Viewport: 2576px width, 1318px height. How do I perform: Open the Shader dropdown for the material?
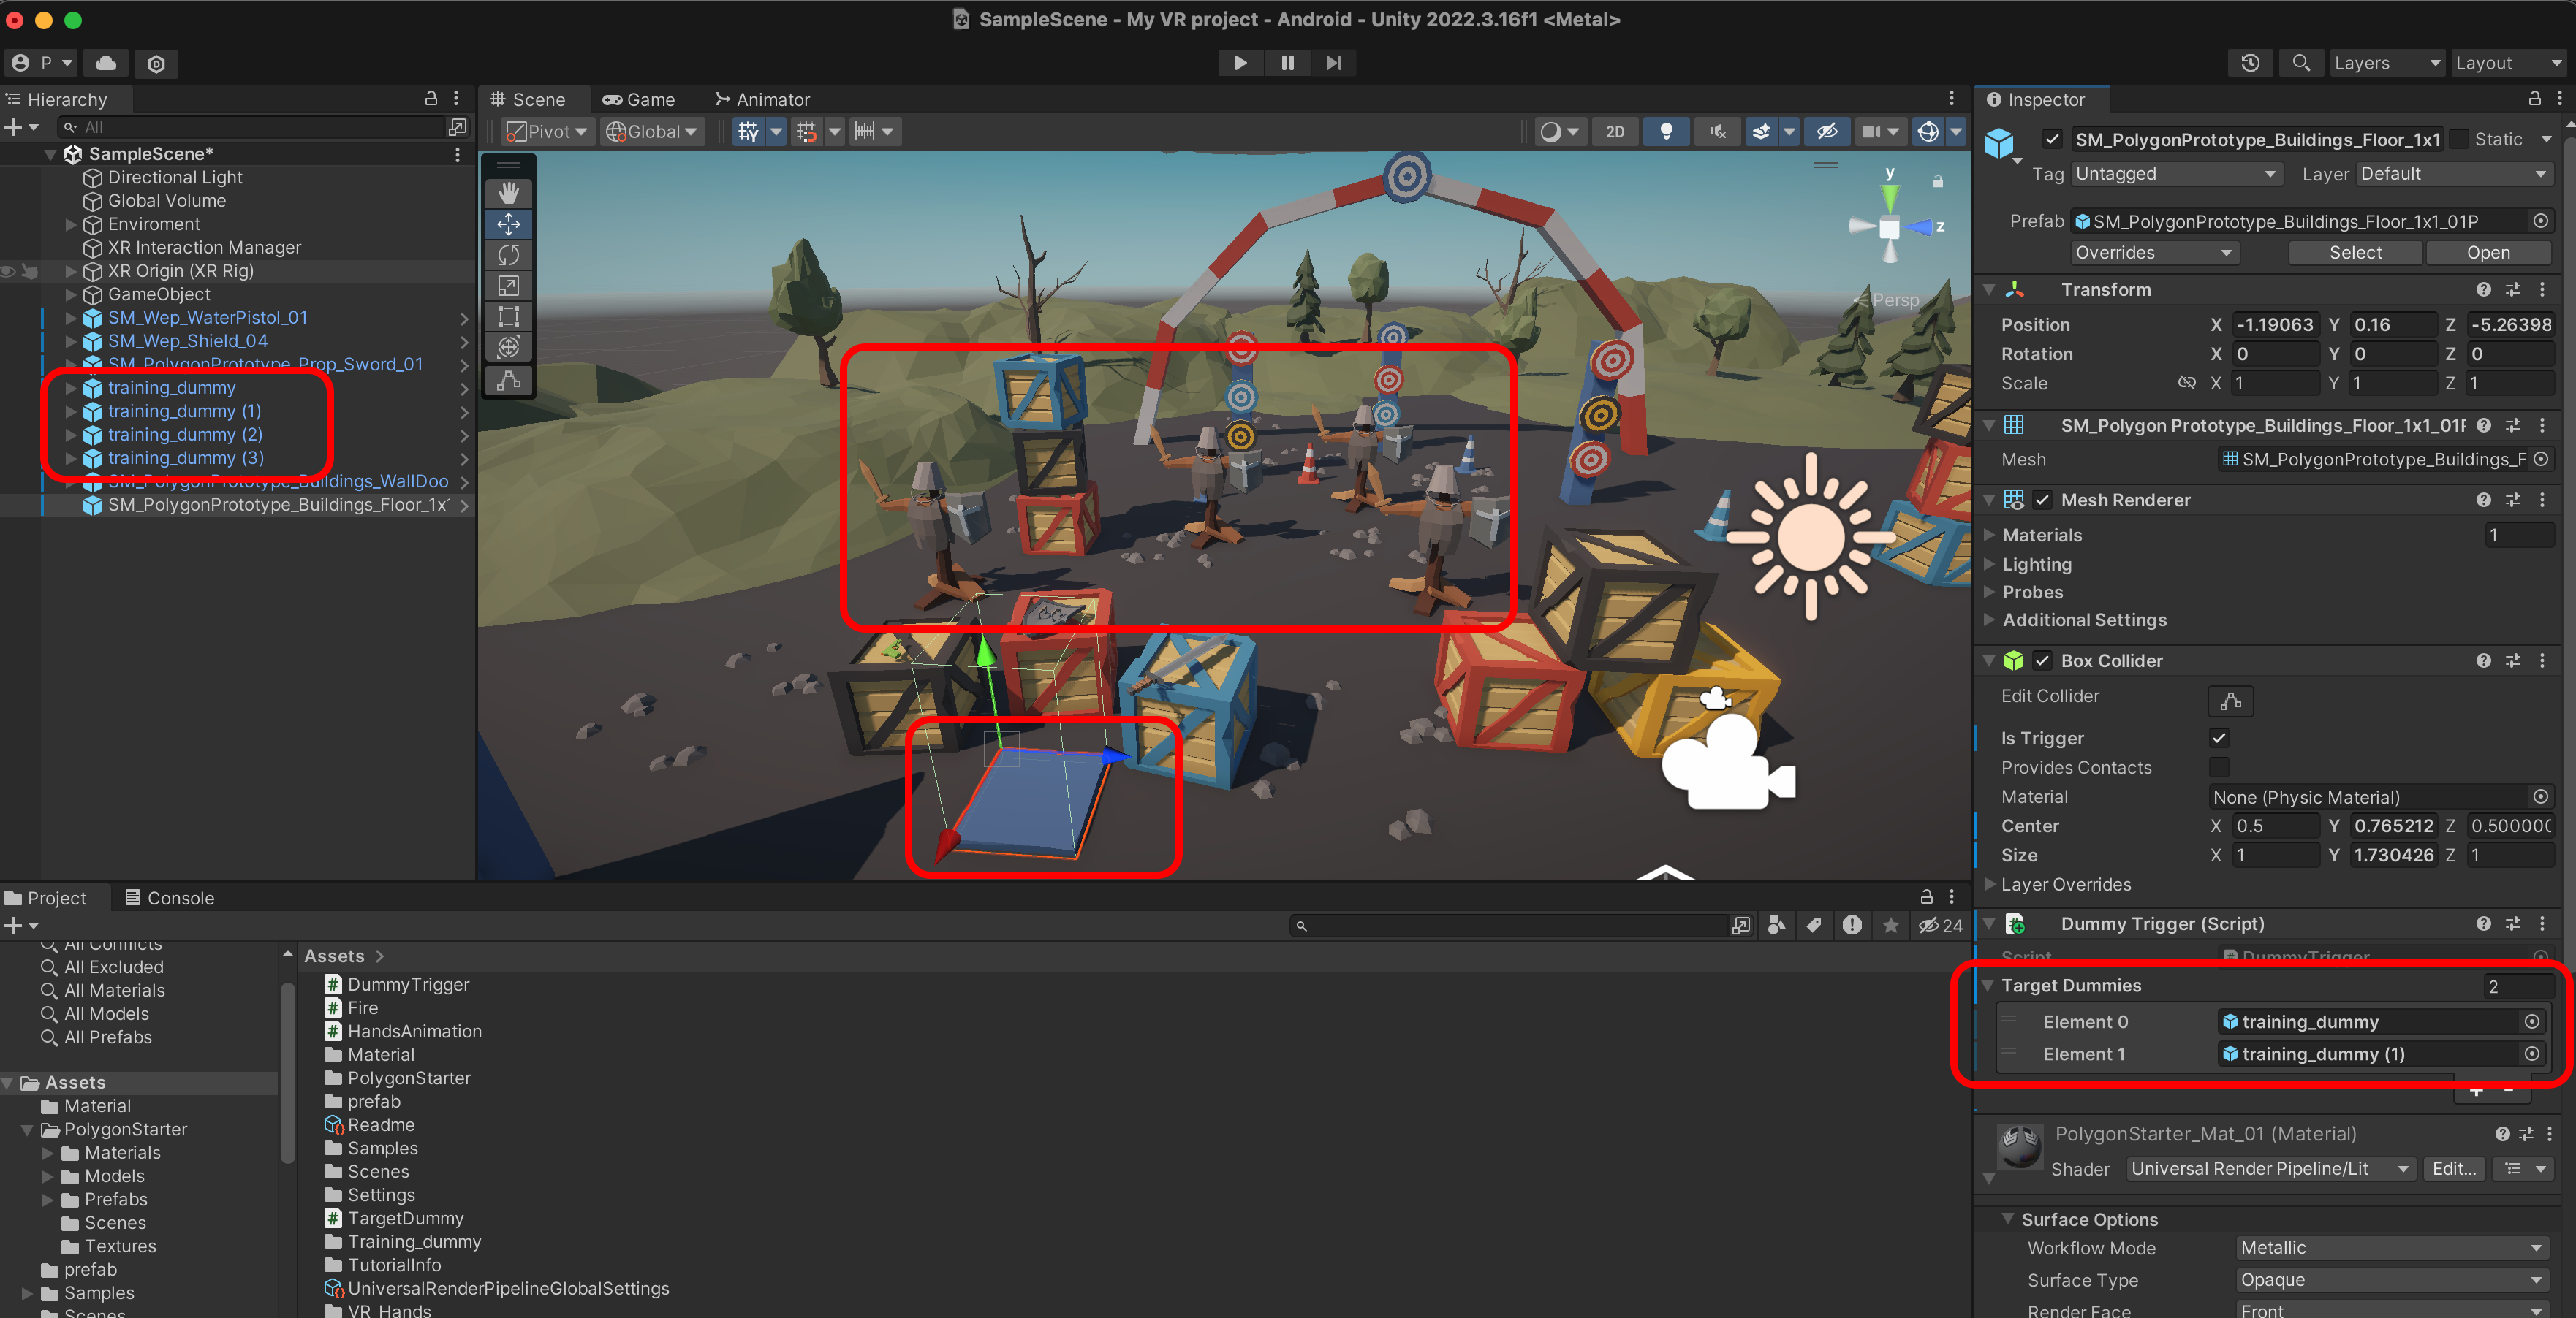pos(2268,1168)
